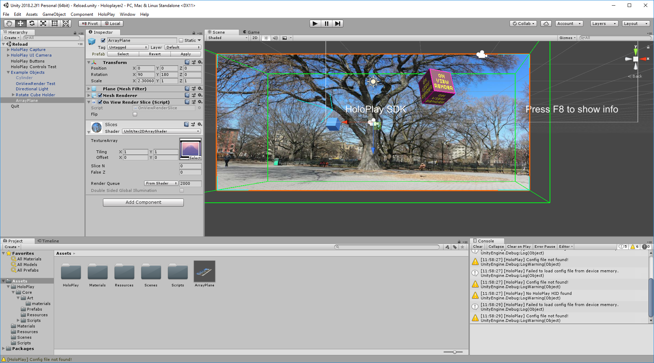The width and height of the screenshot is (654, 363).
Task: Toggle Local handle rotation
Action: 112,24
